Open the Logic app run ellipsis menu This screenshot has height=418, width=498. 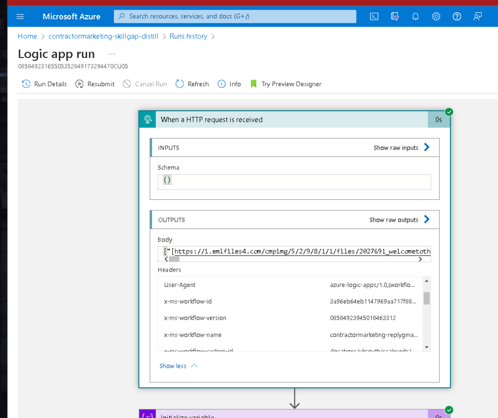(112, 54)
